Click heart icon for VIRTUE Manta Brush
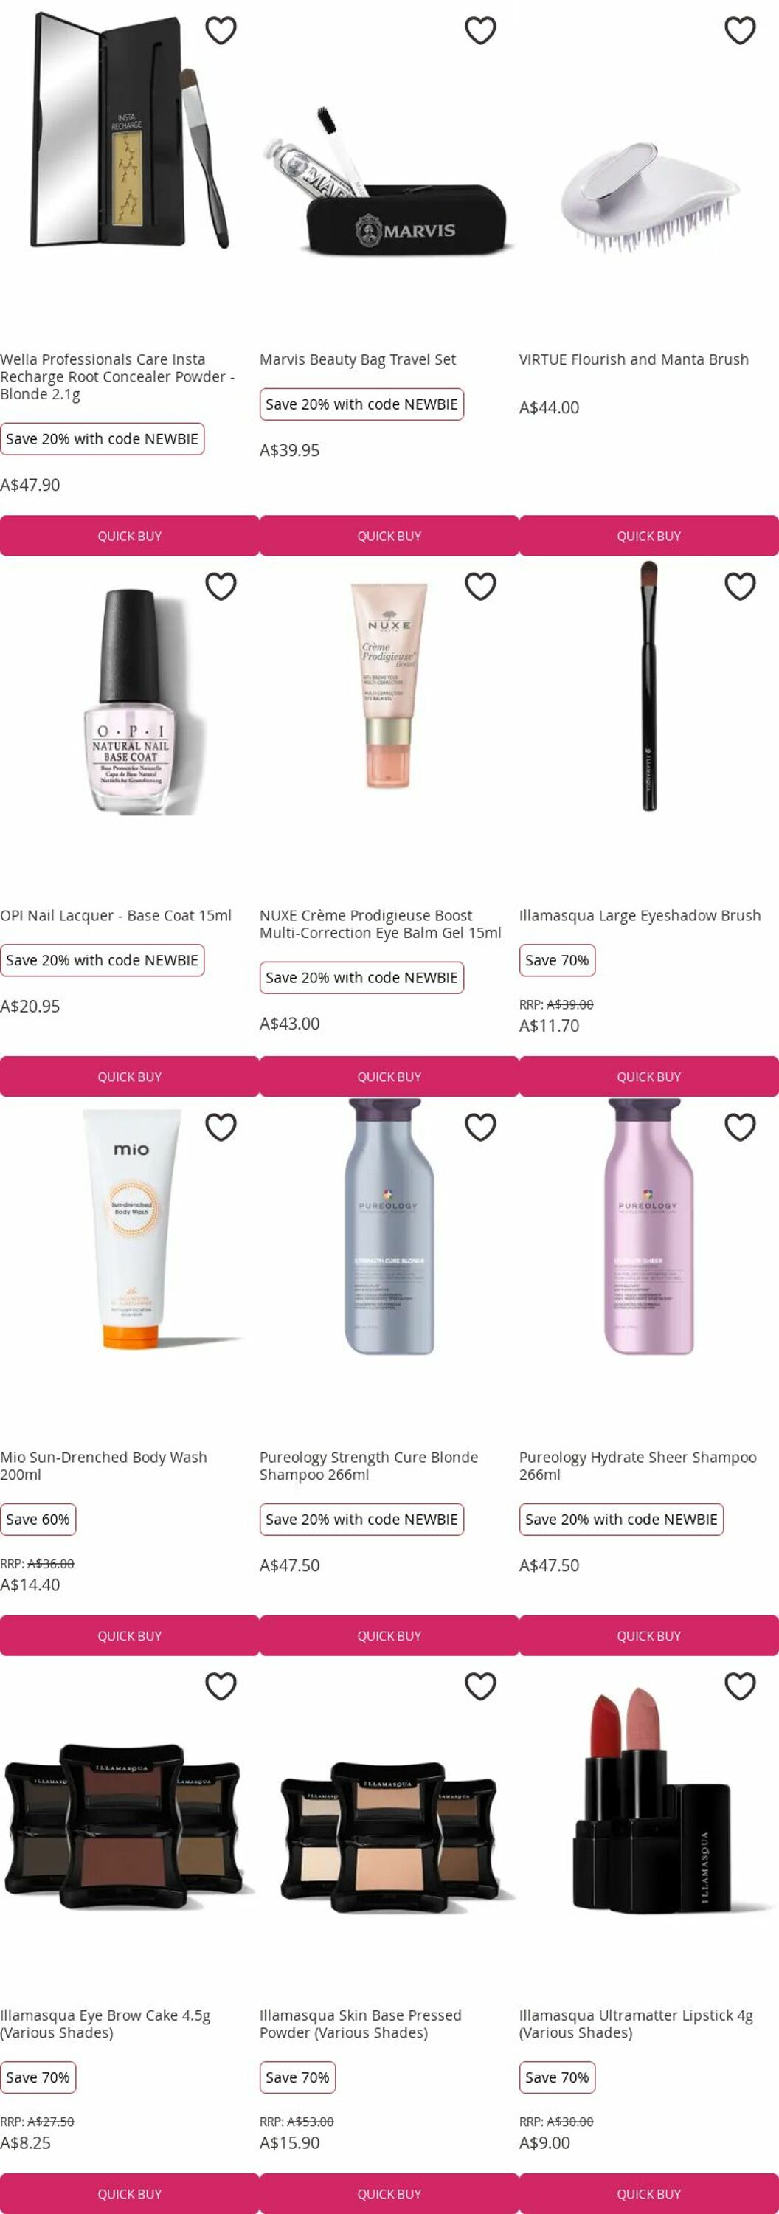Viewport: 779px width, 2214px height. [739, 30]
